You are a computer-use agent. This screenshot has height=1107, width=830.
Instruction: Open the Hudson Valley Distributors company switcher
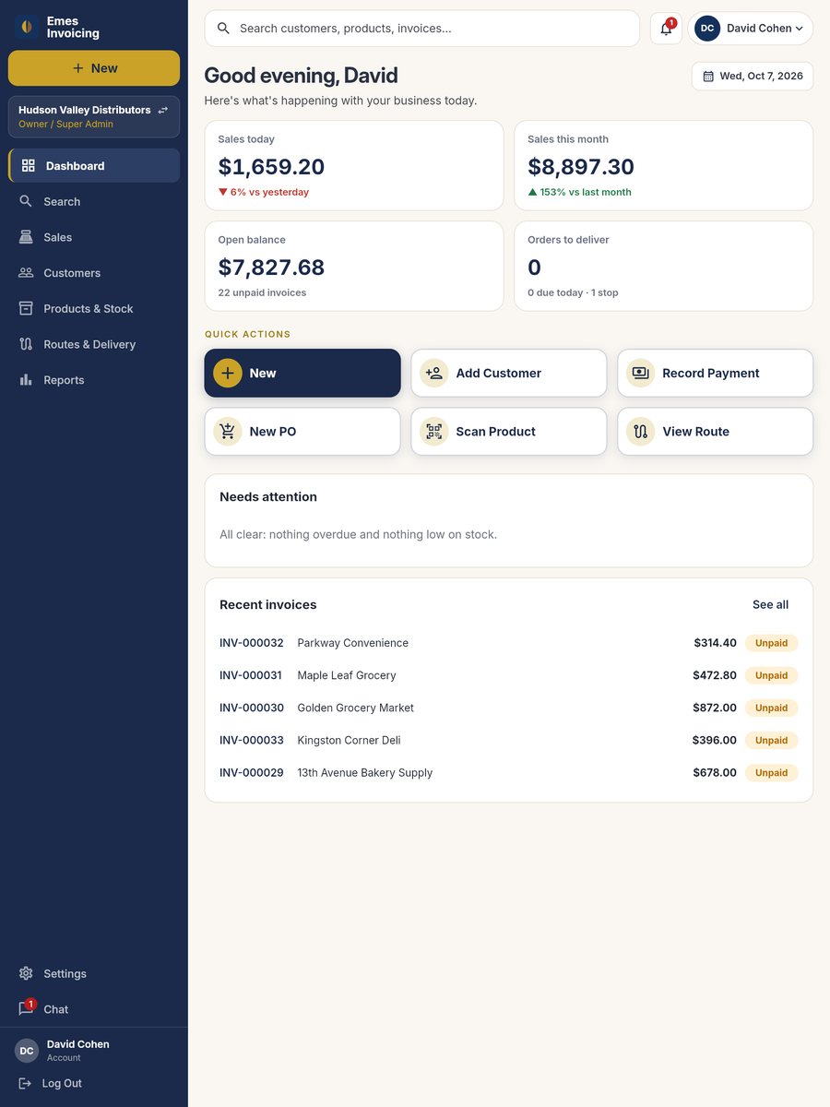tap(94, 116)
